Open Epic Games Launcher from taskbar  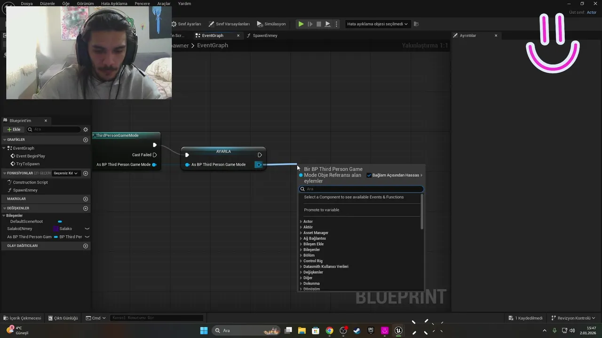click(x=371, y=330)
